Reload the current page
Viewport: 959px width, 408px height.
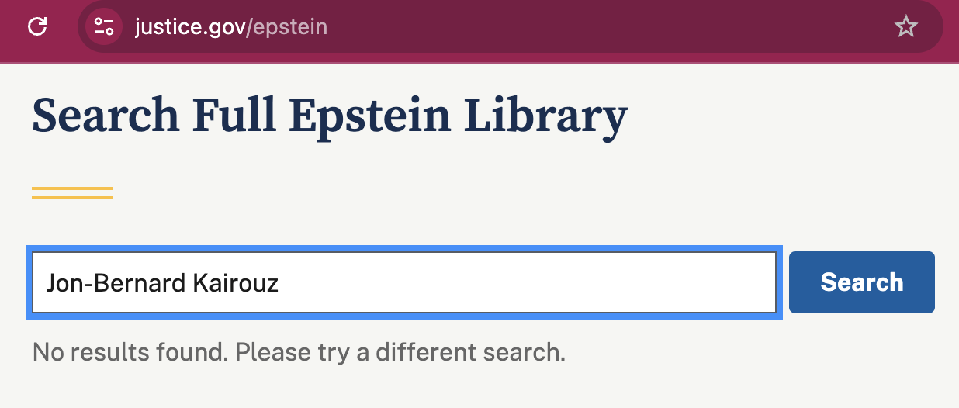[x=37, y=27]
